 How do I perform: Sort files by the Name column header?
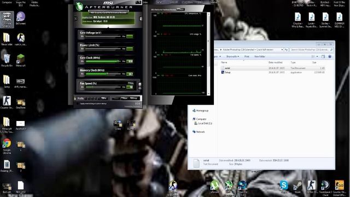point(224,62)
